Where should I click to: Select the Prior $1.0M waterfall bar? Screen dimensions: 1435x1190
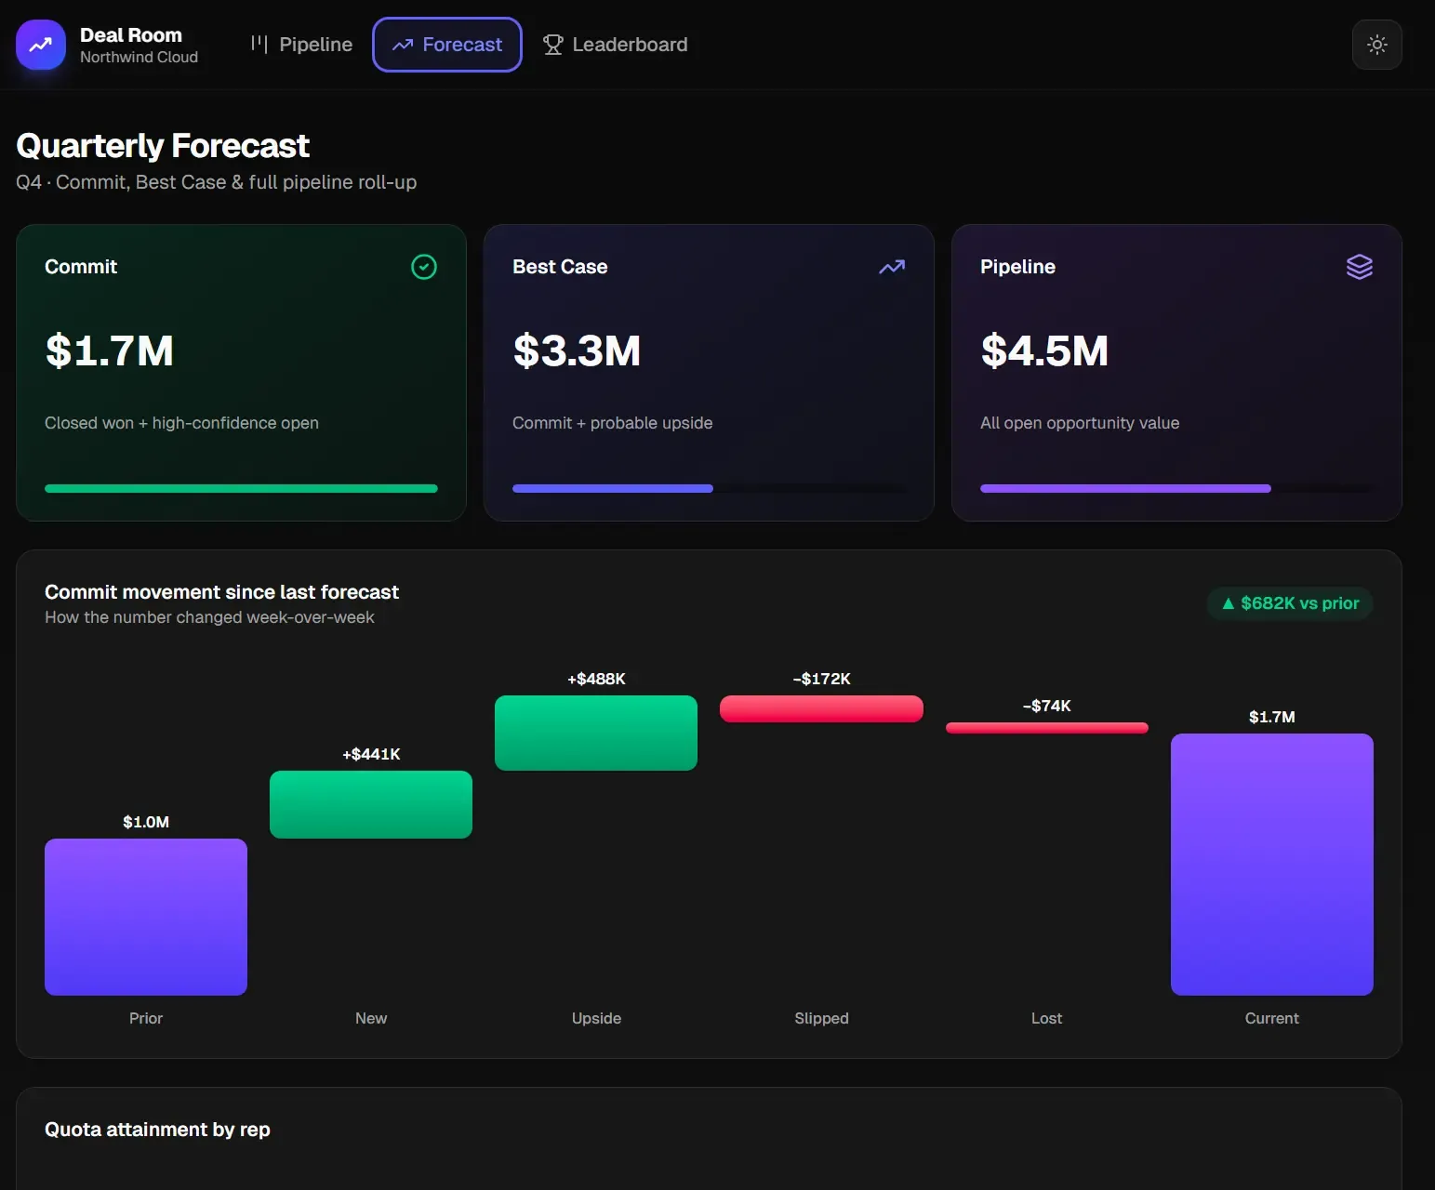[146, 917]
